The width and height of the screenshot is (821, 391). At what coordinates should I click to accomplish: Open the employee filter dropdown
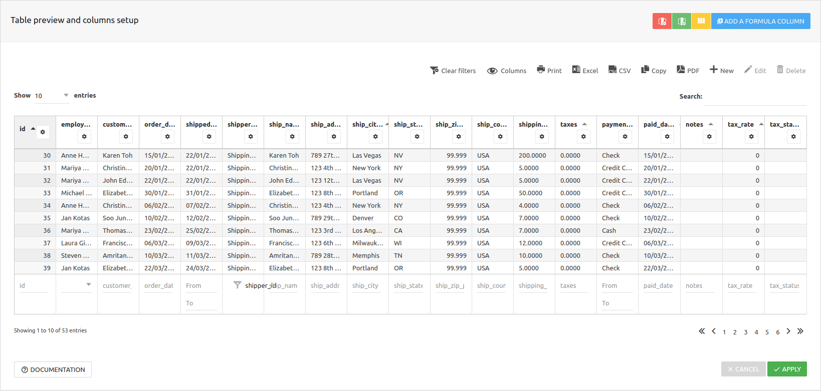tap(77, 285)
